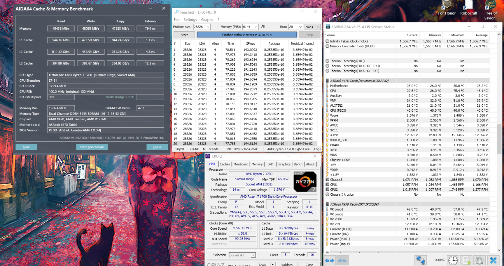The width and height of the screenshot is (504, 266).
Task: Switch to the Graphics tab in CPU-Z
Action: [x=284, y=164]
